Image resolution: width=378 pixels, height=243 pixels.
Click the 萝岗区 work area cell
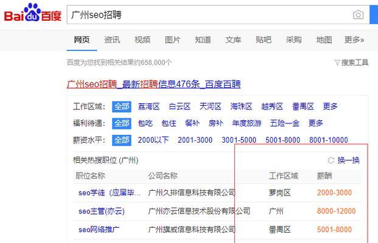click(279, 193)
